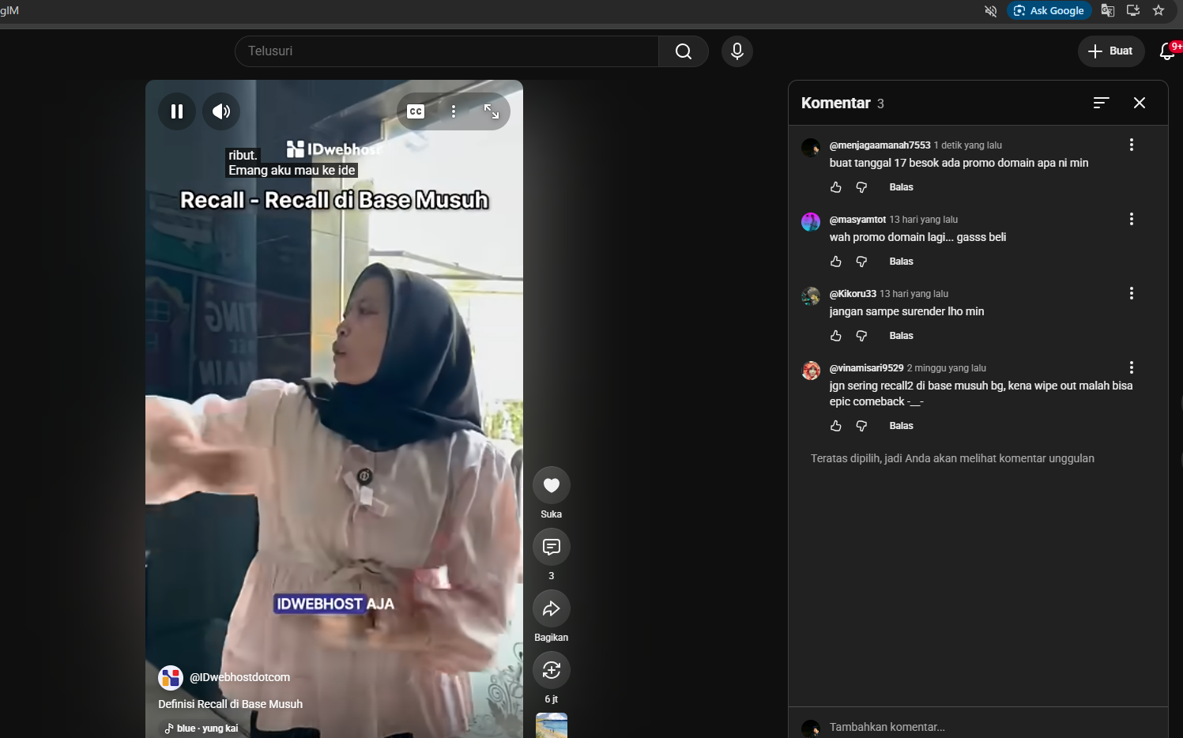Viewport: 1183px width, 738px height.
Task: Click @Kikoru33's '13 hari yang lalu' timestamp
Action: coord(914,294)
